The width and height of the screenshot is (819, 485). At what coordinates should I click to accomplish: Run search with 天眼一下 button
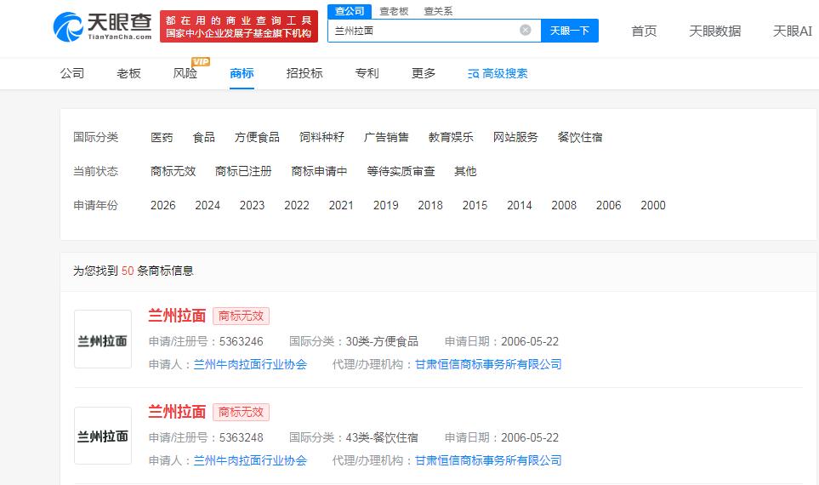[x=569, y=31]
